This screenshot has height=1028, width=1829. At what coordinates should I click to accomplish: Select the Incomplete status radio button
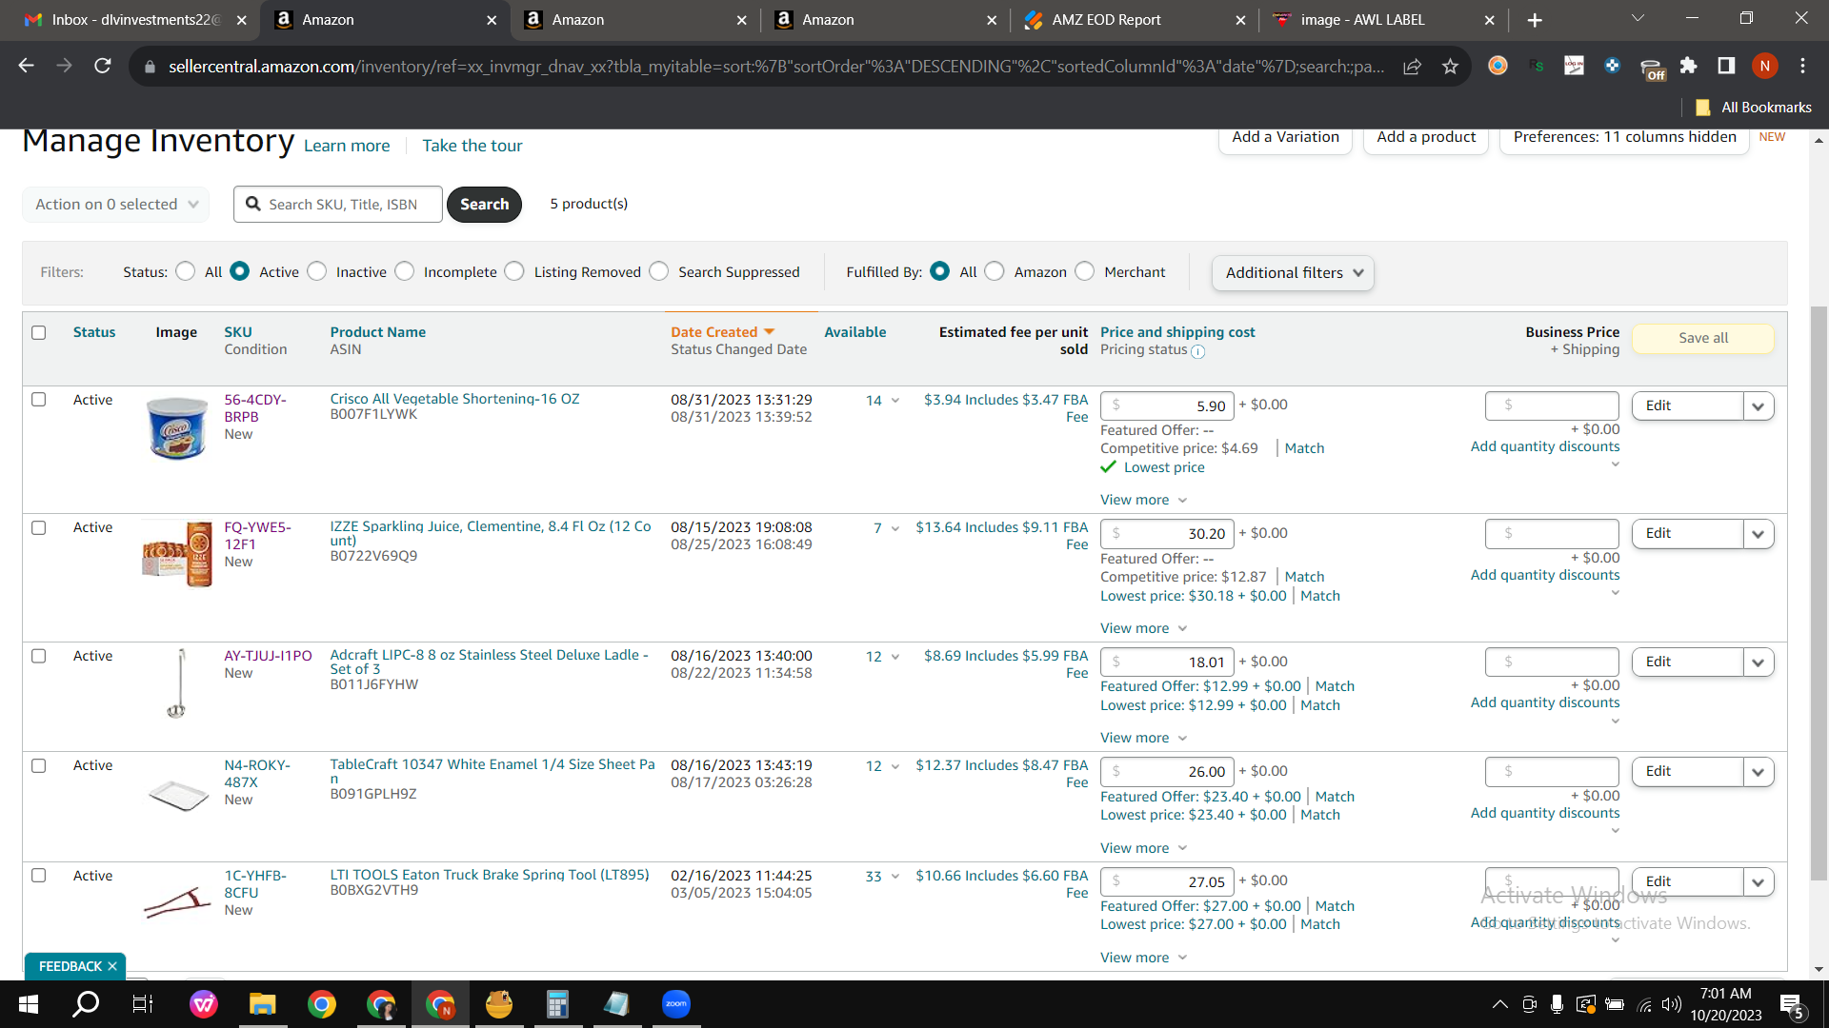click(405, 272)
